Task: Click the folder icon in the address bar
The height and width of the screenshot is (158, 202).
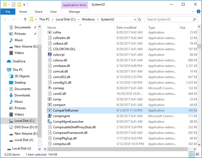Action: (32, 19)
